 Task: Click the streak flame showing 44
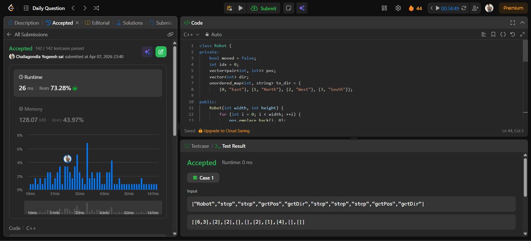(x=415, y=8)
